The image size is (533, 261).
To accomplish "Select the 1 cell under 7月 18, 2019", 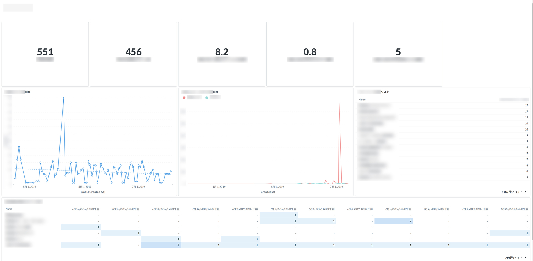I will 121,233.
